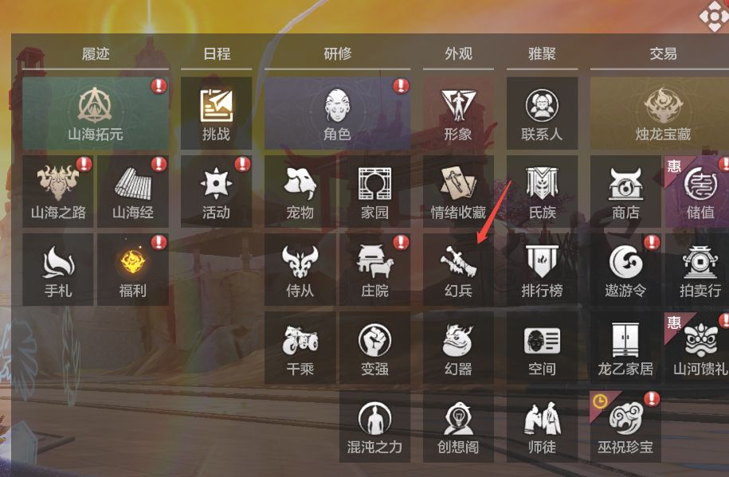This screenshot has width=729, height=477.
Task: Open the 家园 homestead icon
Action: [374, 192]
